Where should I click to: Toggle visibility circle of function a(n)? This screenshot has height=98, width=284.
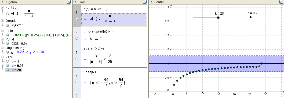click(8, 14)
